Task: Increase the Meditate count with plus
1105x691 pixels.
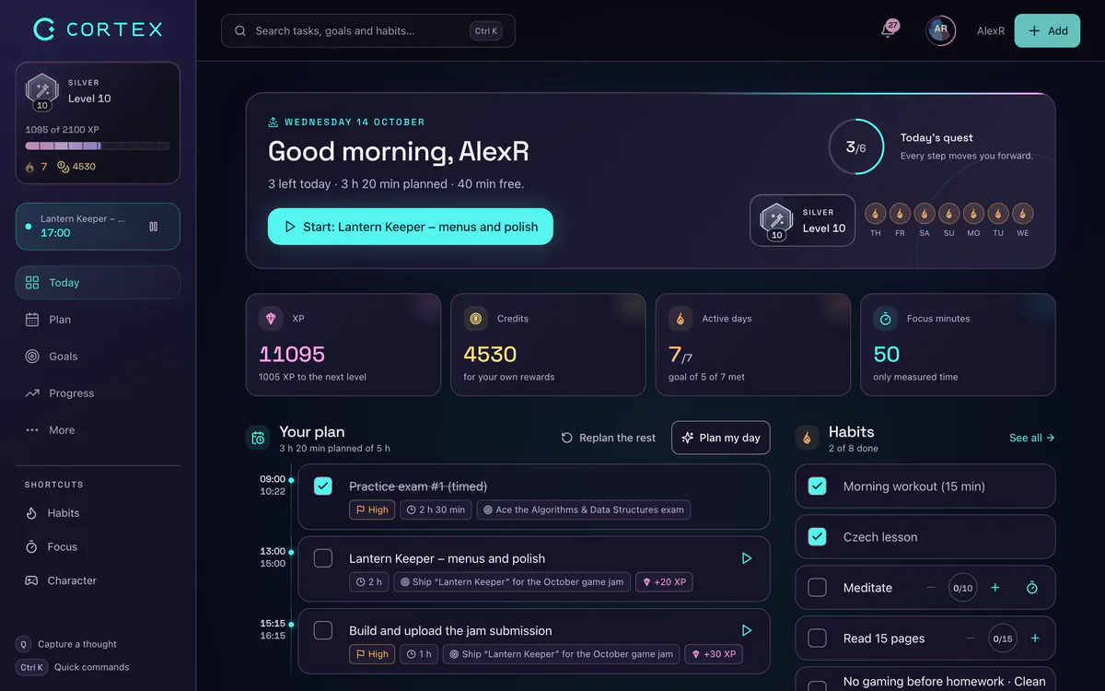Action: click(x=995, y=588)
